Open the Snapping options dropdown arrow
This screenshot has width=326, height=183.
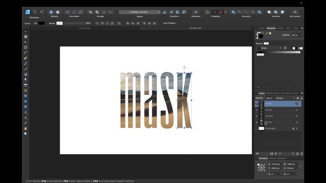pos(226,12)
